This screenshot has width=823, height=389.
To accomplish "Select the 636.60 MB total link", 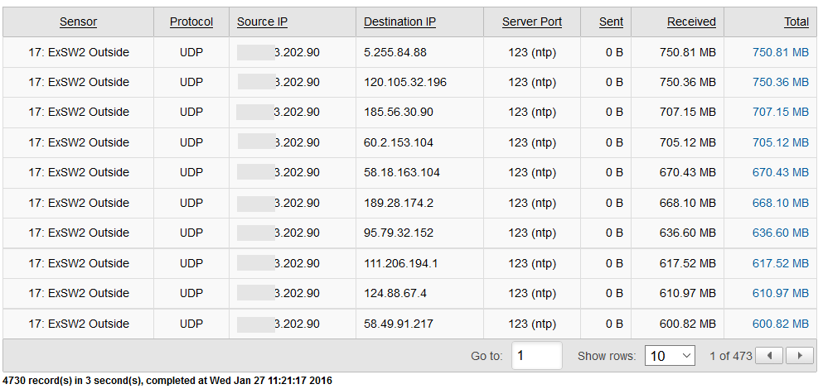I will tap(780, 233).
